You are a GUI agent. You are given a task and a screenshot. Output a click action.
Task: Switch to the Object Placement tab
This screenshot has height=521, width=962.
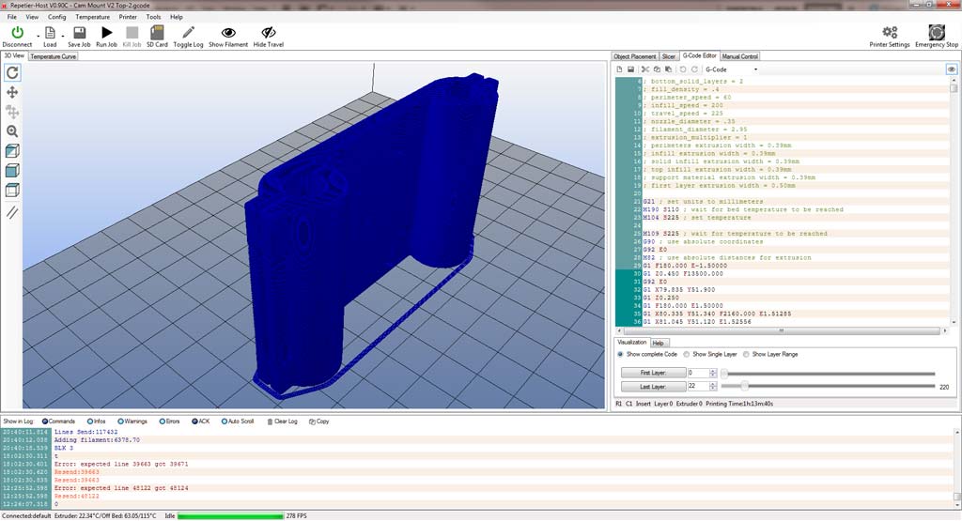(x=635, y=56)
